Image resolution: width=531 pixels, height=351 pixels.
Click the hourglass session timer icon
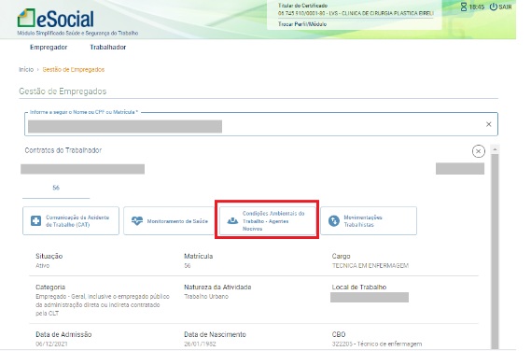pyautogui.click(x=464, y=7)
